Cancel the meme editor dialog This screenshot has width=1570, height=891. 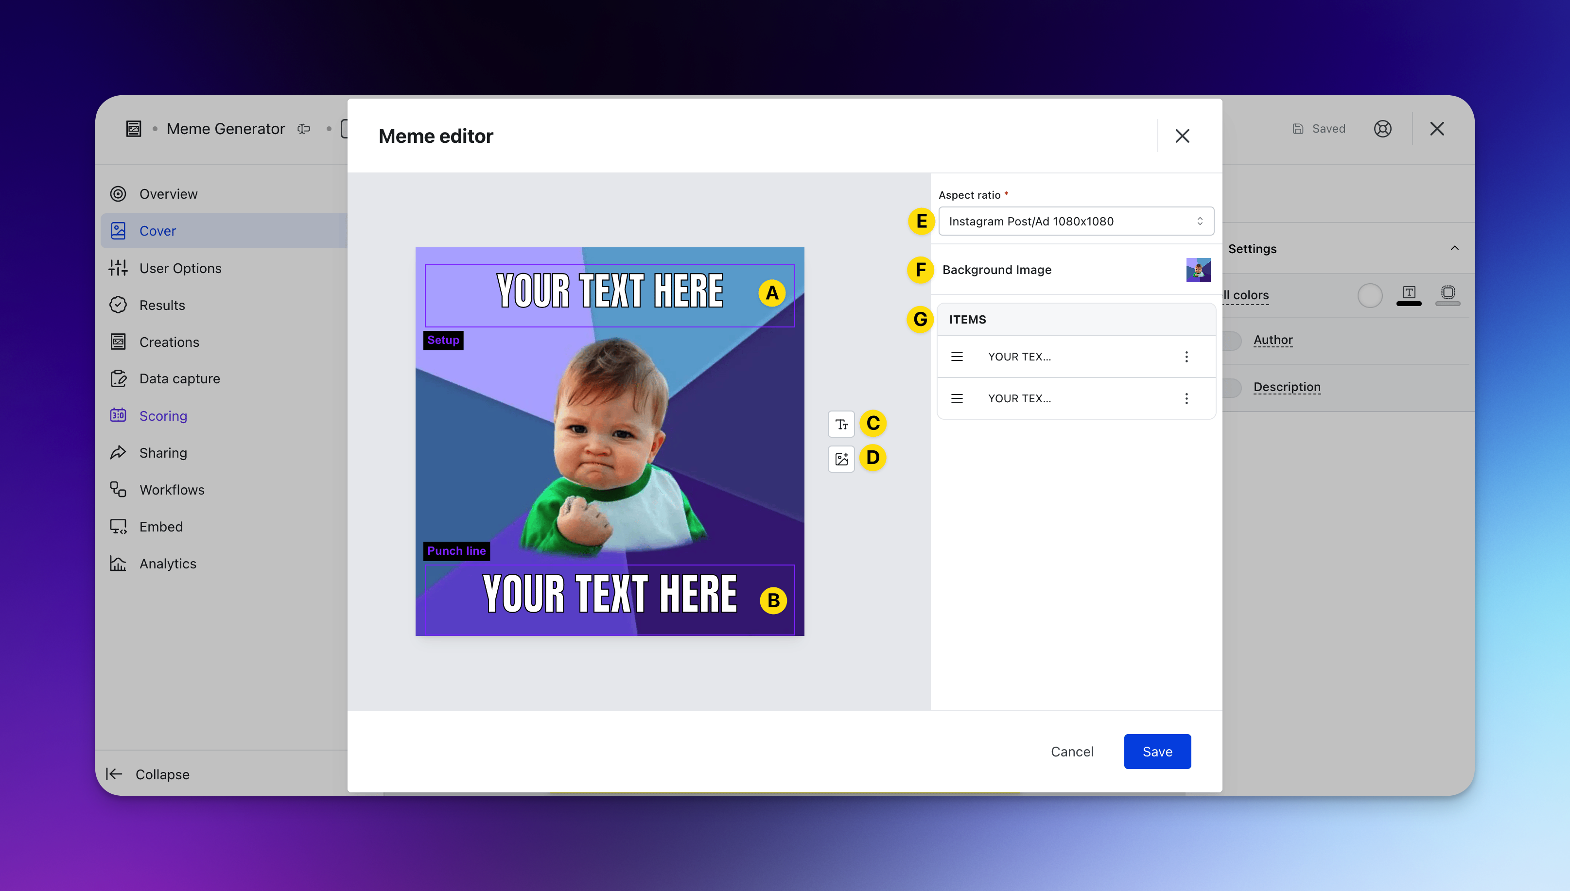(x=1072, y=752)
